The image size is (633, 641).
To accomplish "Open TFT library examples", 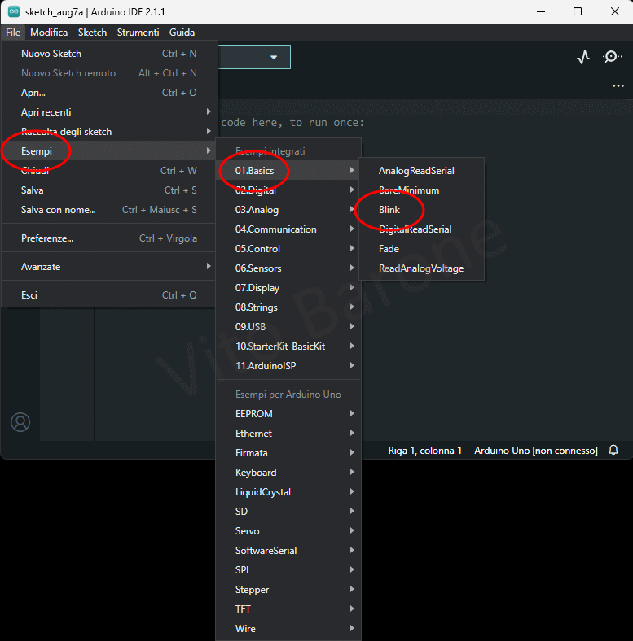I will [x=288, y=609].
